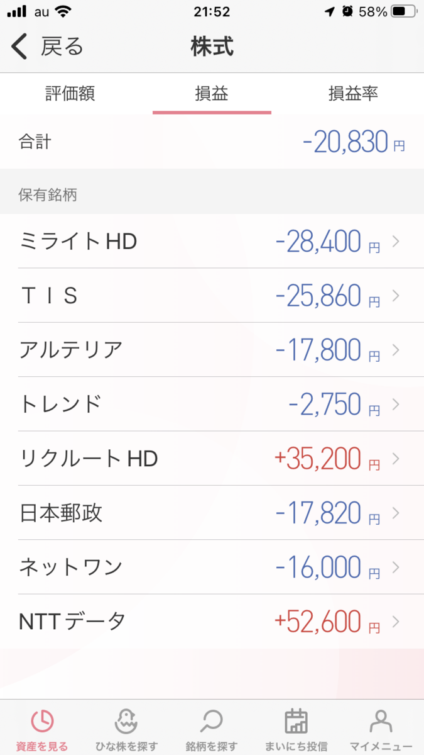The height and width of the screenshot is (755, 424).
Task: Tap the 戻る back button
Action: pyautogui.click(x=47, y=47)
